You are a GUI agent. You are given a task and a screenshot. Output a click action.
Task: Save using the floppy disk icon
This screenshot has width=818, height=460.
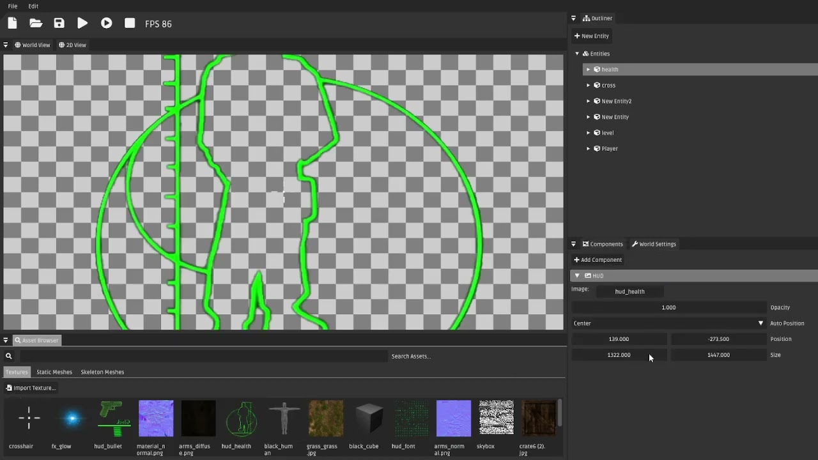click(x=59, y=24)
